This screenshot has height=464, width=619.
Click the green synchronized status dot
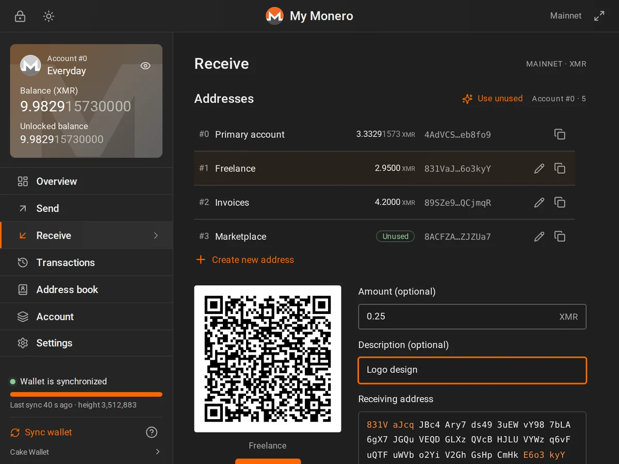click(13, 382)
